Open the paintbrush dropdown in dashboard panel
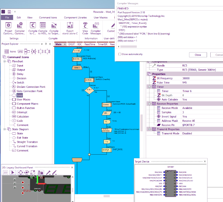This screenshot has height=202, width=223. point(54,173)
